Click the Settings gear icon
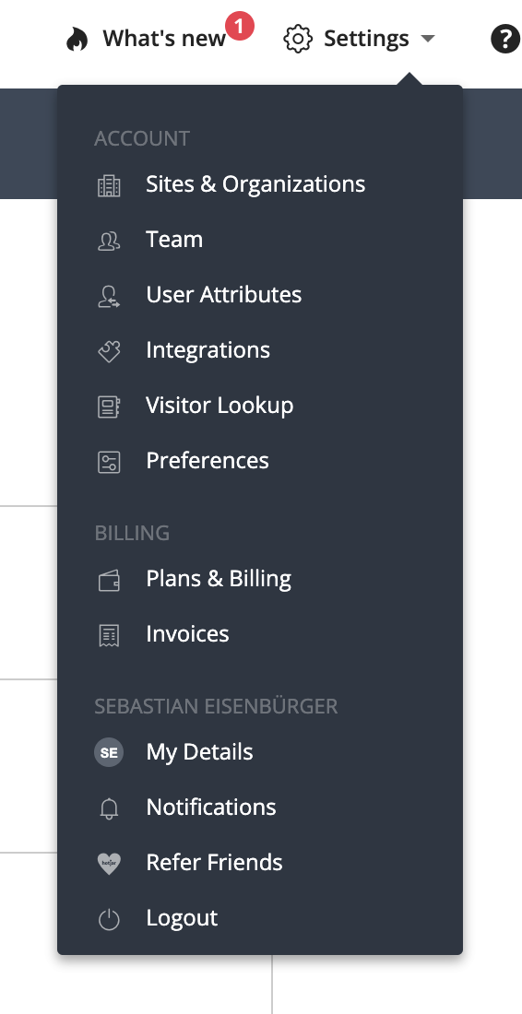Image resolution: width=522 pixels, height=1014 pixels. coord(298,39)
